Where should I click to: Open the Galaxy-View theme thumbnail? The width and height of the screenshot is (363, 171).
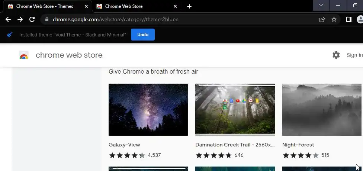[148, 110]
